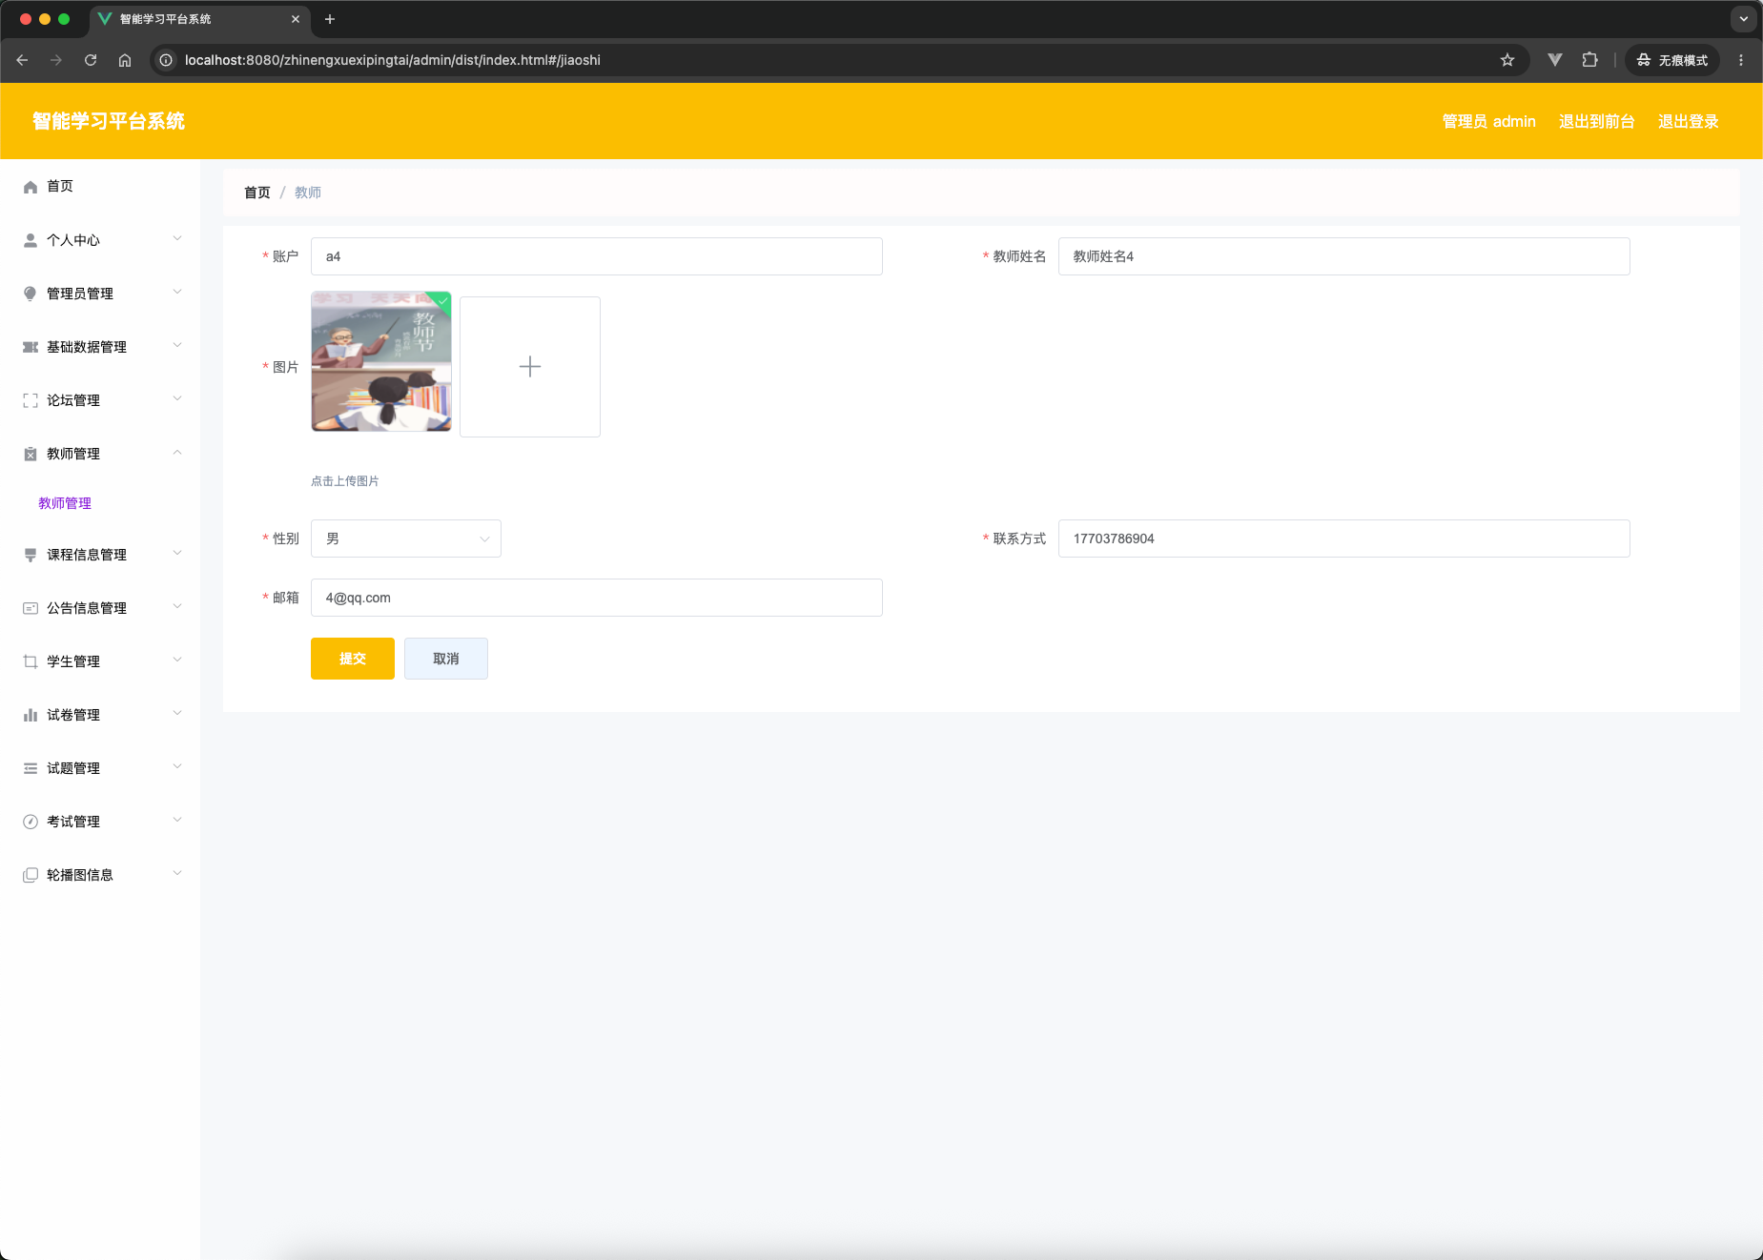Select the 教师管理 submenu item

[x=65, y=503]
